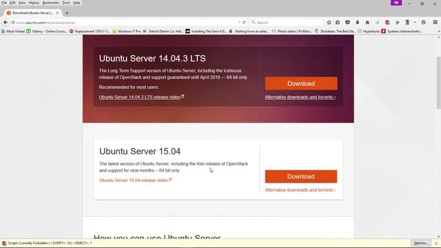Open the View menu

click(22, 3)
